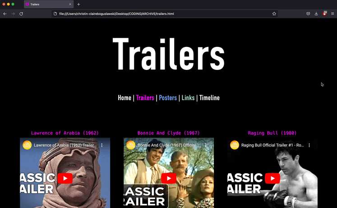Open Lawrence of Arabia video options menu
Screen dimensions: 337x208
tap(102, 145)
